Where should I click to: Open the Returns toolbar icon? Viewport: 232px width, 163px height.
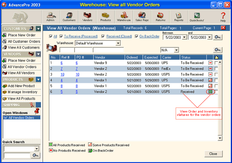coord(160,17)
